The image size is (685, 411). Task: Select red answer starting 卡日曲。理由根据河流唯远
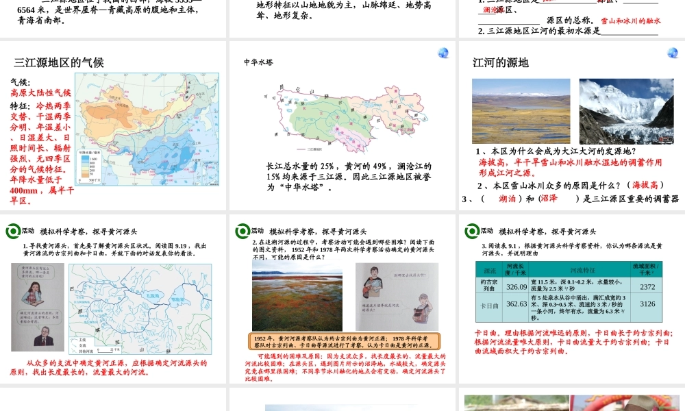573,342
